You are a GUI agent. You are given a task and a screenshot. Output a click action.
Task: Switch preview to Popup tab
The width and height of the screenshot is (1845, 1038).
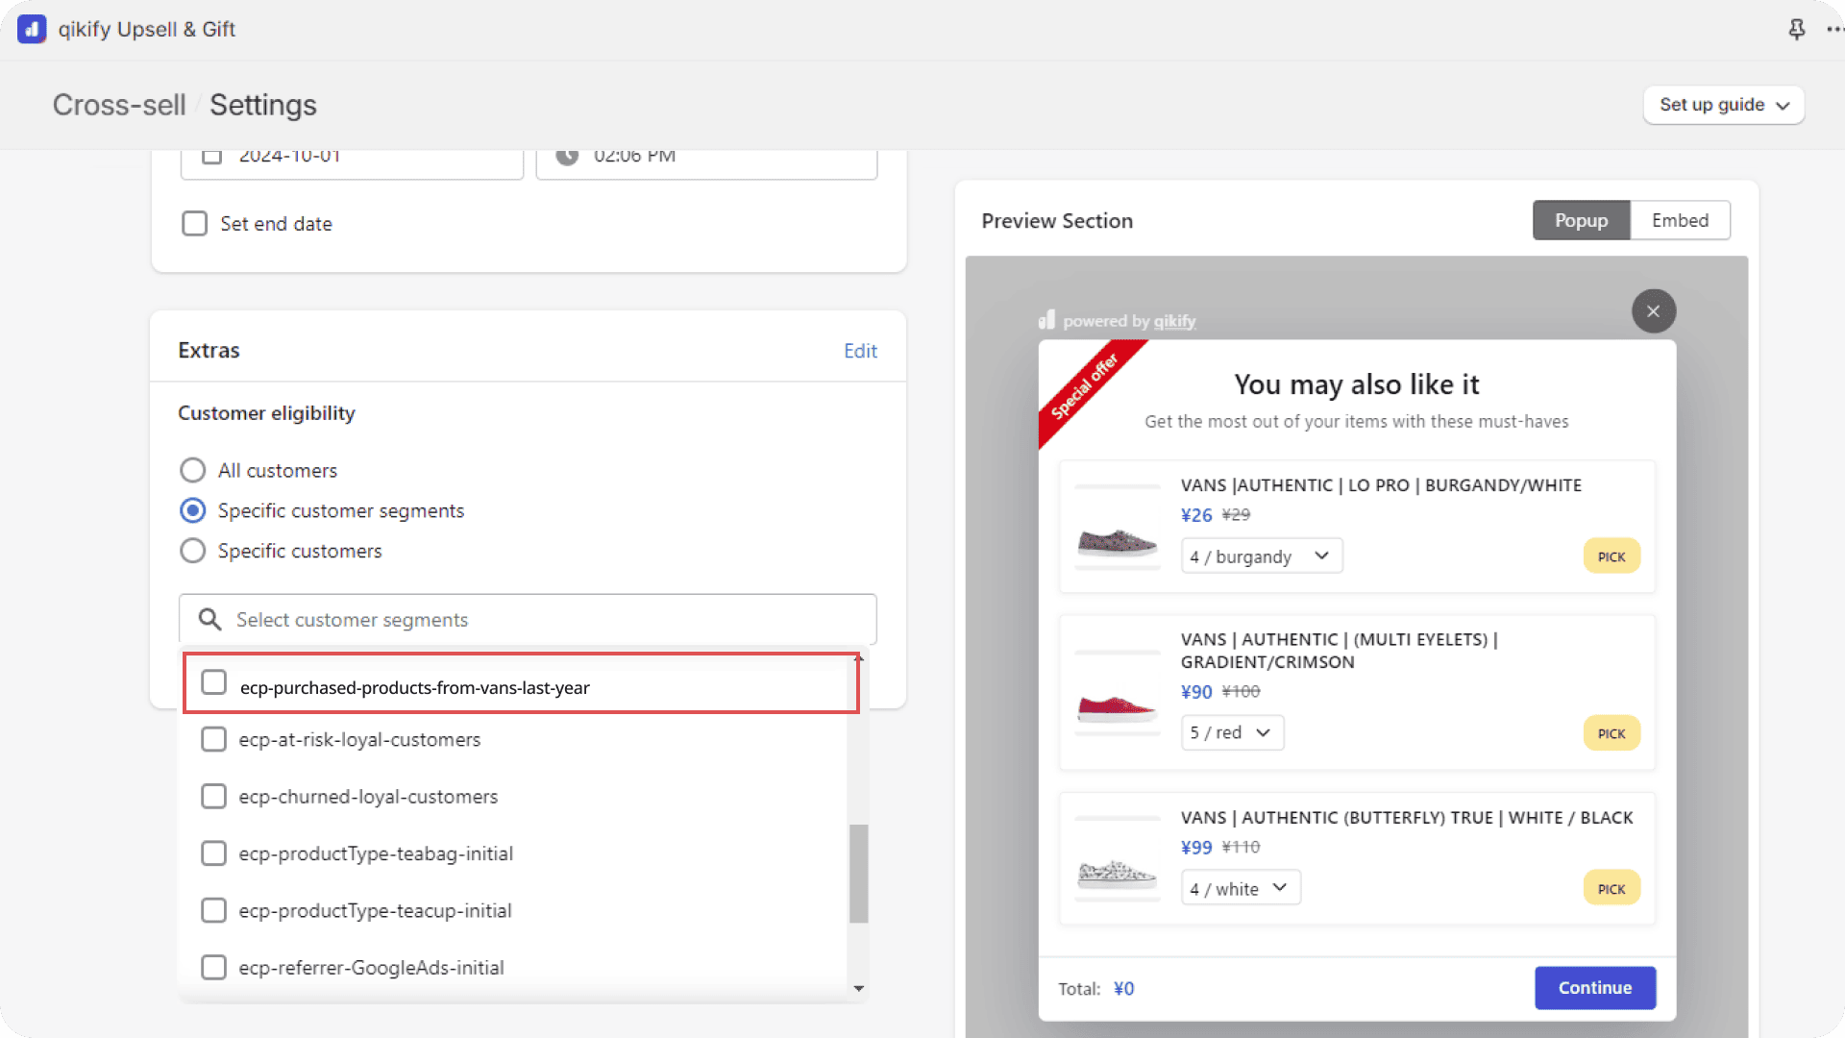1582,220
